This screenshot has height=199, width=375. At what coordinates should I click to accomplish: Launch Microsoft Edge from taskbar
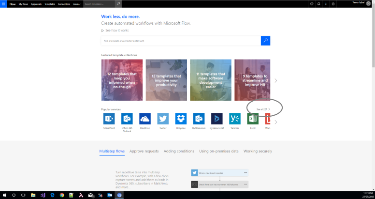[x=52, y=195]
